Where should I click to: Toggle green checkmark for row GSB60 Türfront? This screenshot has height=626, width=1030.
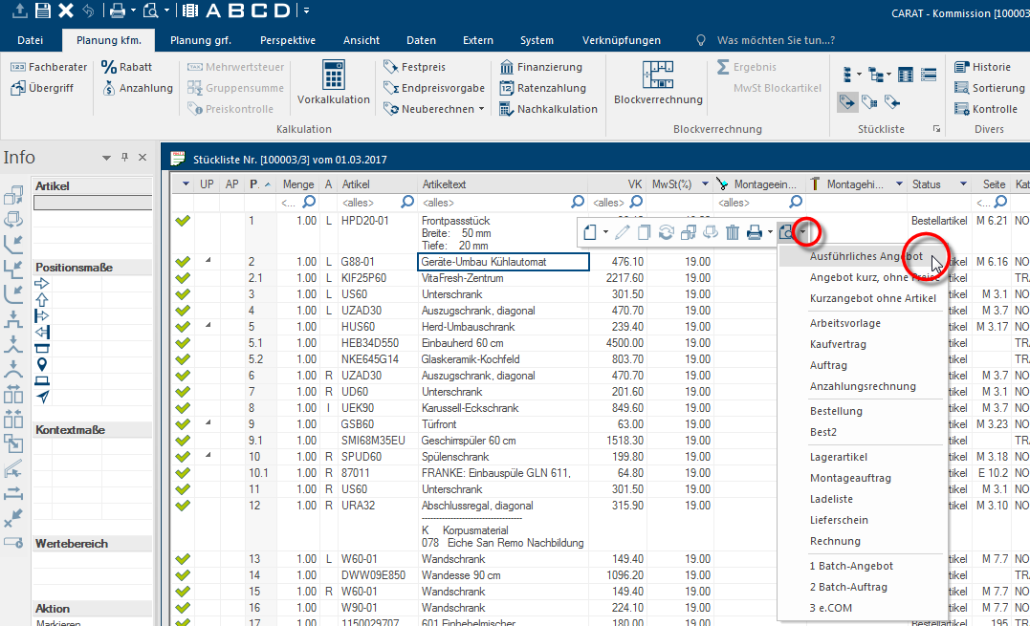184,424
